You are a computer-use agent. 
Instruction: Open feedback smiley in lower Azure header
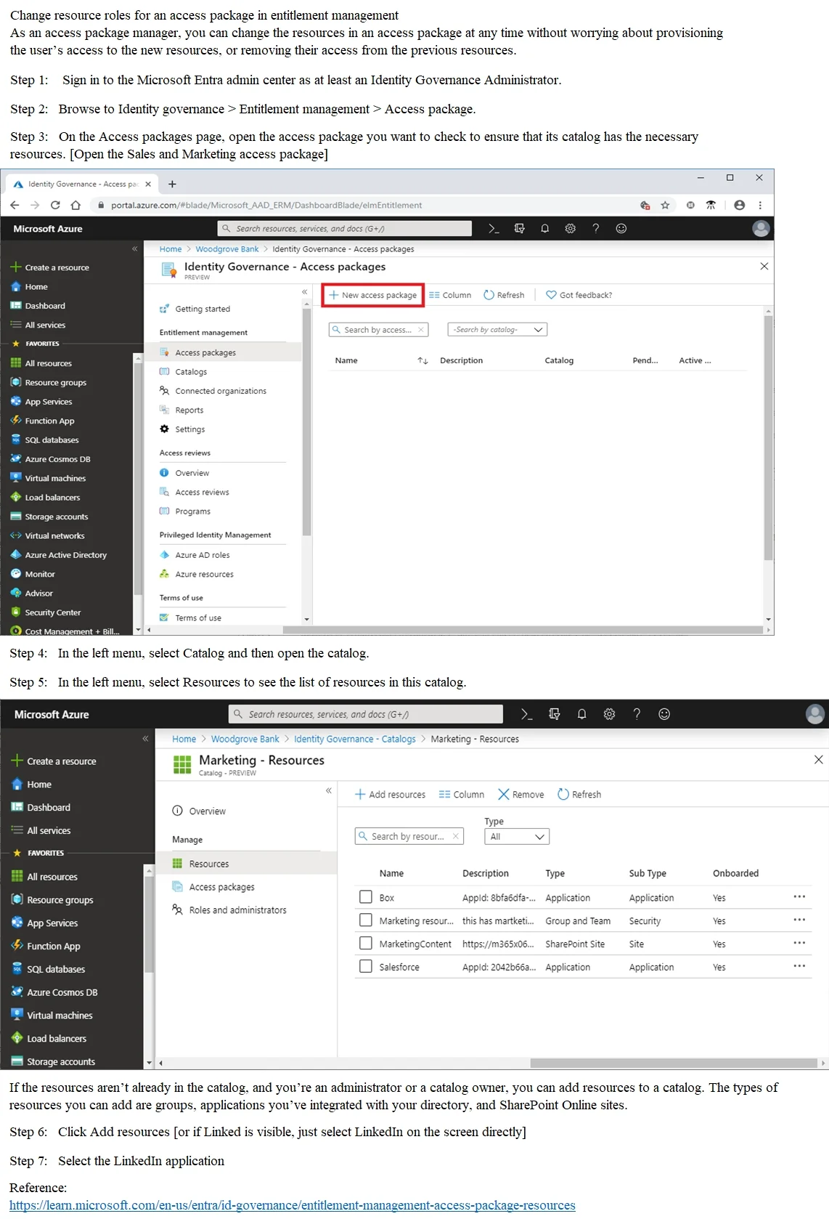point(664,714)
